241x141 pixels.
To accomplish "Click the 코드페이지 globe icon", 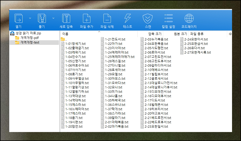I will click(x=189, y=18).
